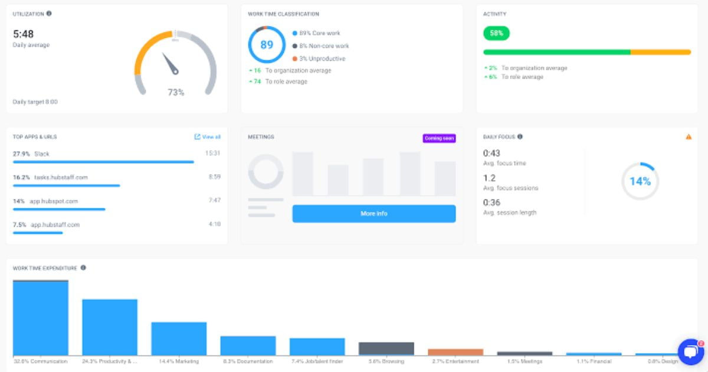Click the 1.2 average focus sessions value
The width and height of the screenshot is (708, 372).
pyautogui.click(x=489, y=178)
